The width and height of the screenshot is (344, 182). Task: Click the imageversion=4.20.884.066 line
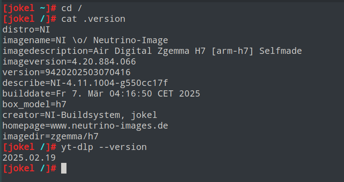(69, 61)
